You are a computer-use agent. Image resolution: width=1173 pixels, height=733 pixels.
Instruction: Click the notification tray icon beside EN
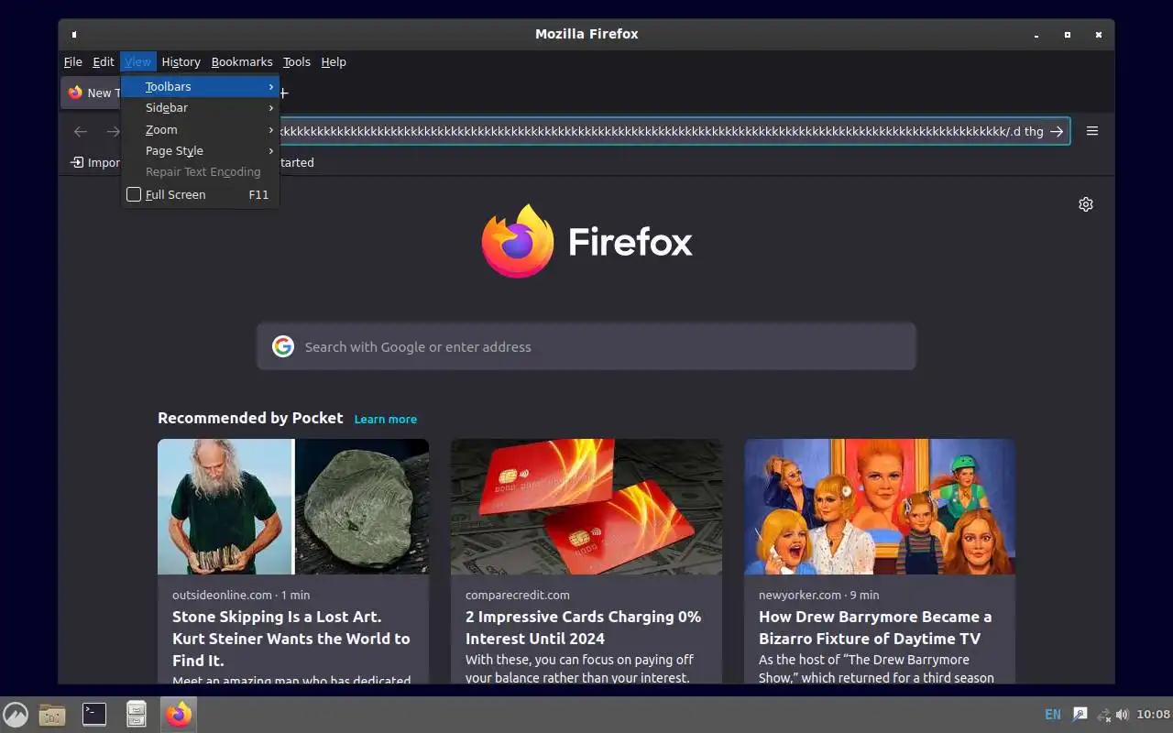click(1080, 714)
